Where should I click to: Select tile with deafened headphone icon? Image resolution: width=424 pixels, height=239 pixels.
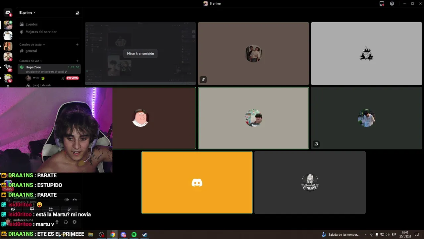pyautogui.click(x=366, y=118)
